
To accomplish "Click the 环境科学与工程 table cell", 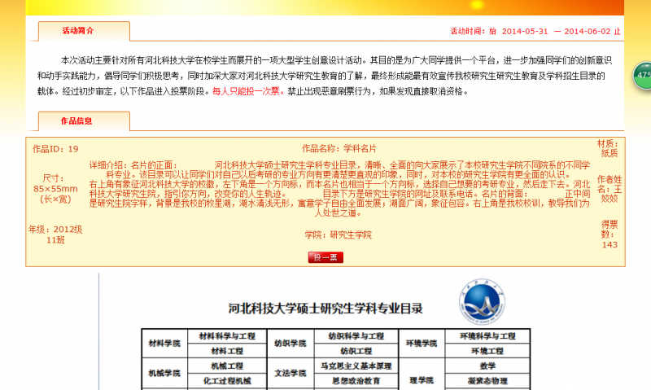I will [487, 336].
